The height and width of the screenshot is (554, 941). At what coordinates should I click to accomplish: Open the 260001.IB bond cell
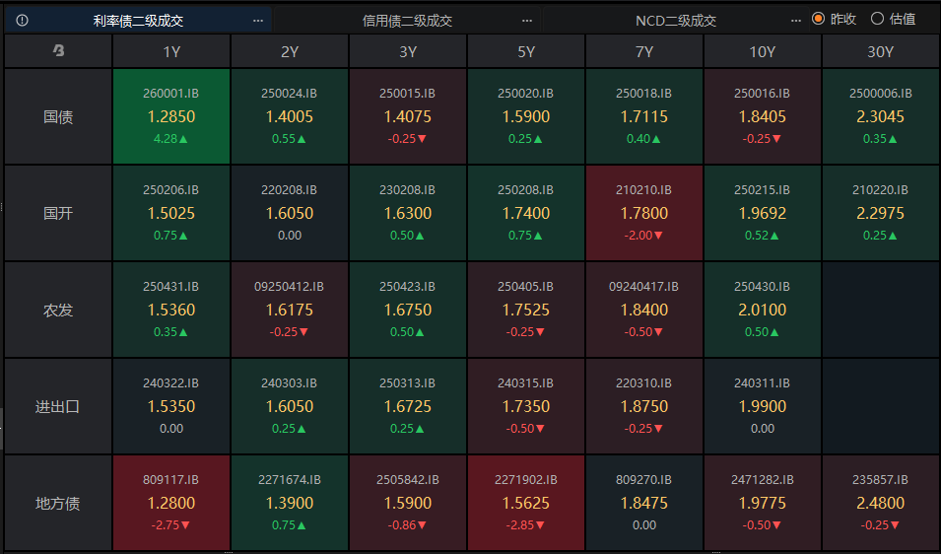pos(171,116)
